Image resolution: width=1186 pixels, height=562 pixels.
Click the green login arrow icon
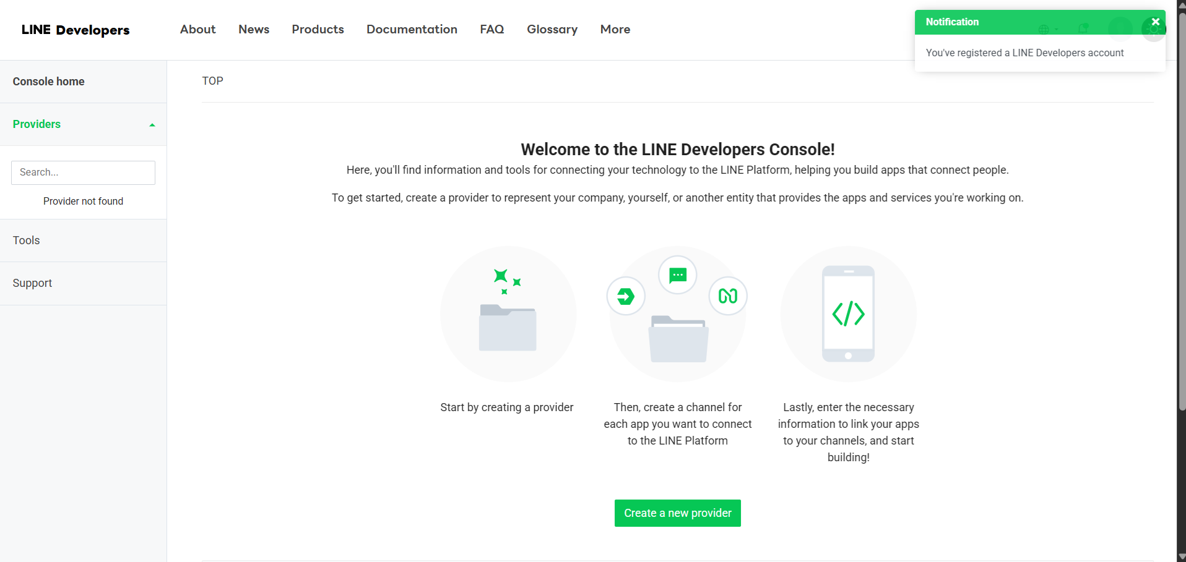tap(626, 296)
